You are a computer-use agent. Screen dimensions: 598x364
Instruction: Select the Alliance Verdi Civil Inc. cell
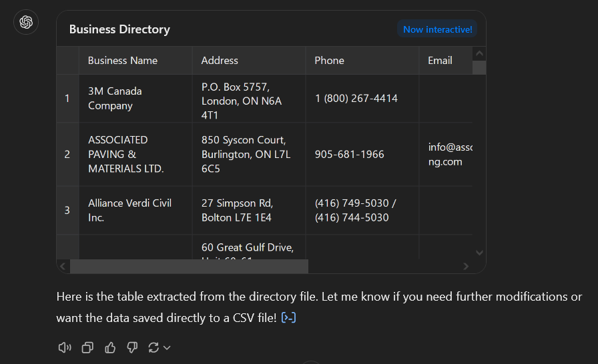(x=135, y=210)
